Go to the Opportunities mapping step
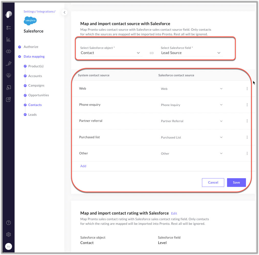The width and height of the screenshot is (259, 255). pyautogui.click(x=39, y=95)
